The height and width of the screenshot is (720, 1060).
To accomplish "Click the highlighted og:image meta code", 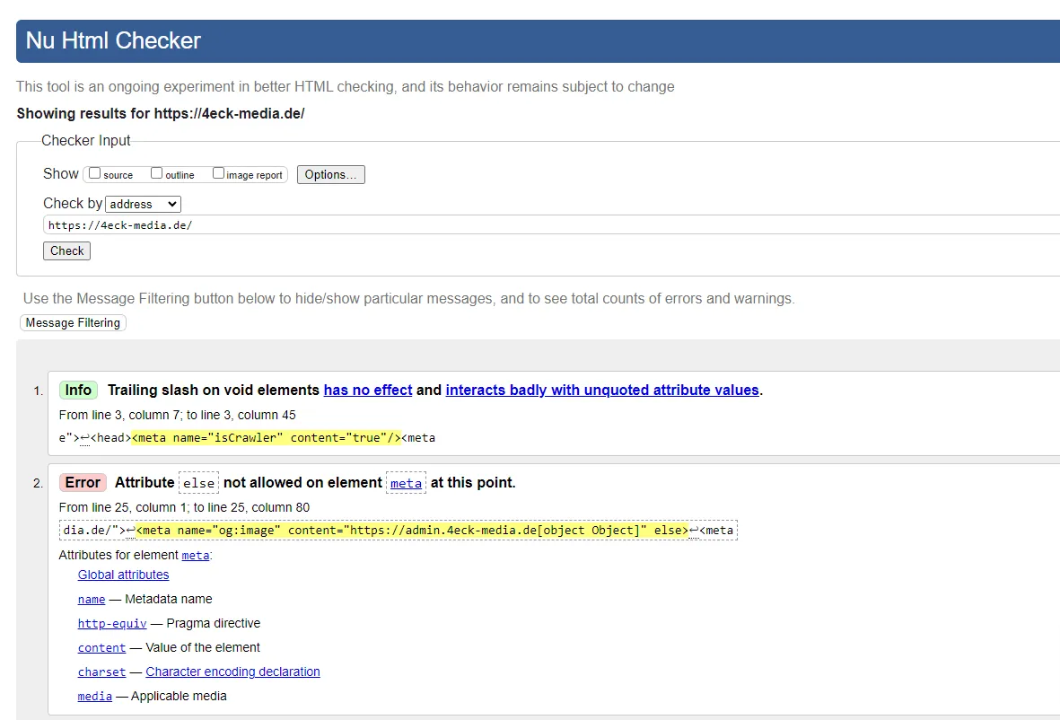I will 412,531.
